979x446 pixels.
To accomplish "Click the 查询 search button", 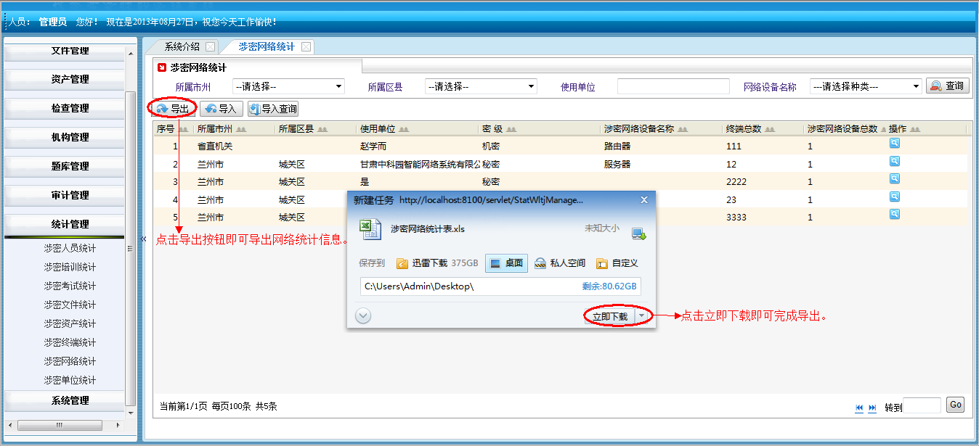I will [947, 86].
